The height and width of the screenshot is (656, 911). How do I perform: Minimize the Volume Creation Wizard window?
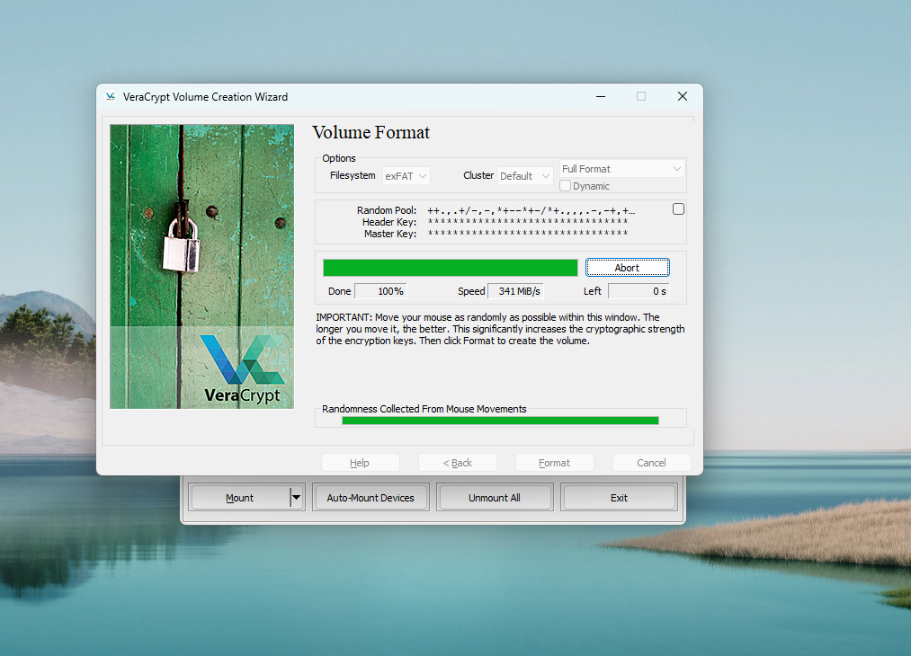coord(601,96)
